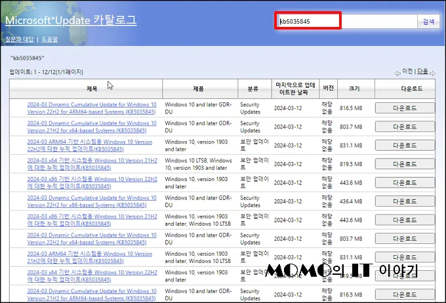The width and height of the screenshot is (446, 303).
Task: Focus the kb5035845 search input field
Action: 348,22
